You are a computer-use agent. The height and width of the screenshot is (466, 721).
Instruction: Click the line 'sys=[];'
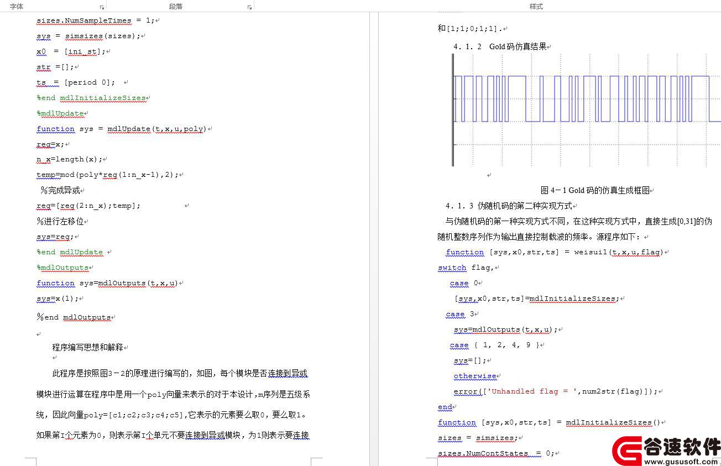point(470,360)
